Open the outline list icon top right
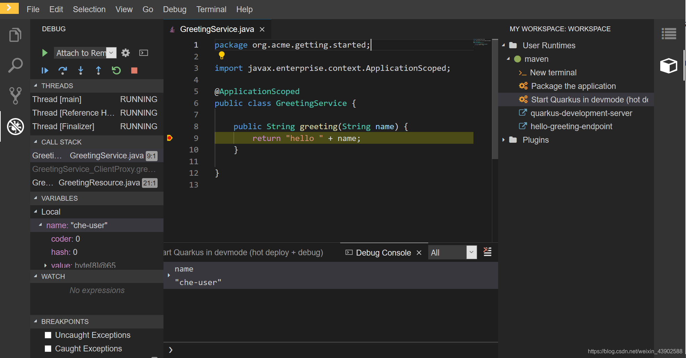Screen dimensions: 686x358 tap(669, 34)
